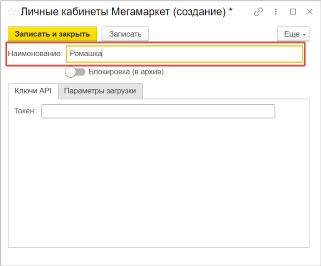This screenshot has width=321, height=266.
Task: Toggle the Блокировка (в архив) switch
Action: point(75,72)
